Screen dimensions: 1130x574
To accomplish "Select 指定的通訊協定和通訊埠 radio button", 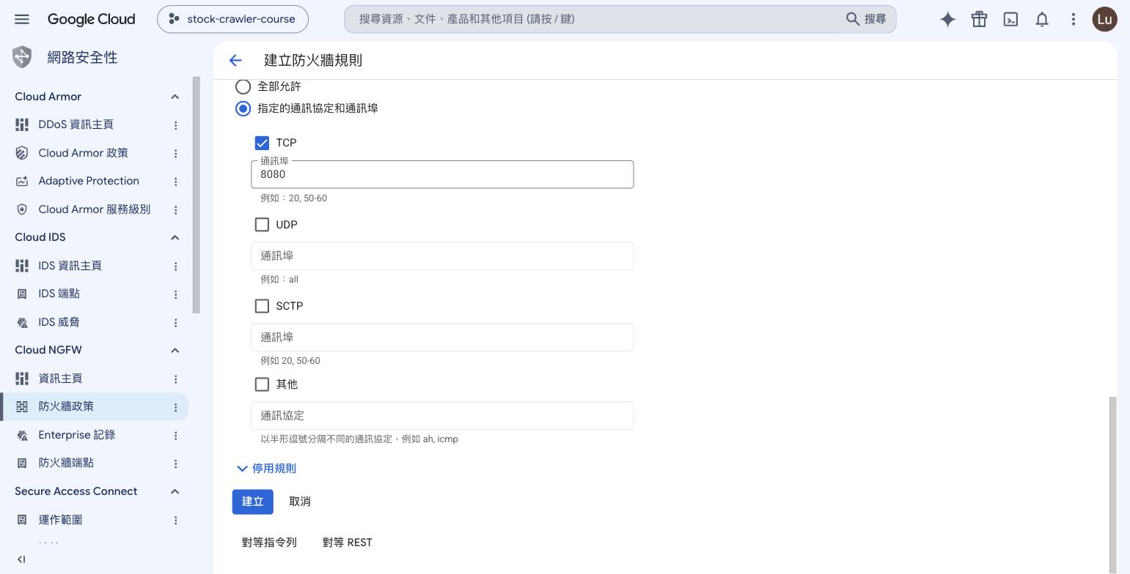I will click(243, 108).
